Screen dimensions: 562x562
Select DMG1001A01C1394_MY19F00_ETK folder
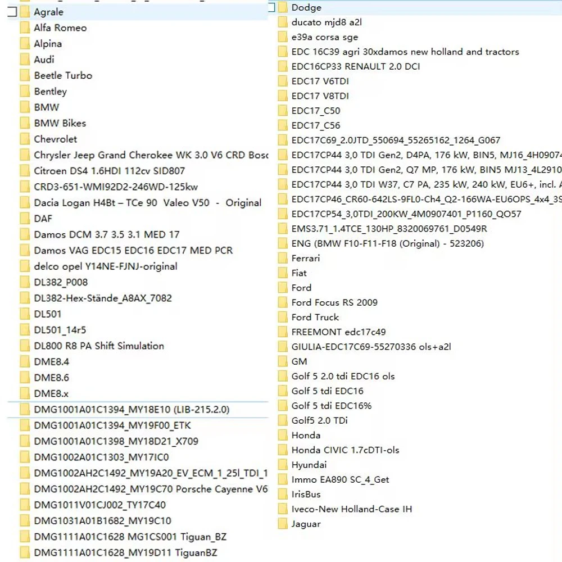pos(112,425)
